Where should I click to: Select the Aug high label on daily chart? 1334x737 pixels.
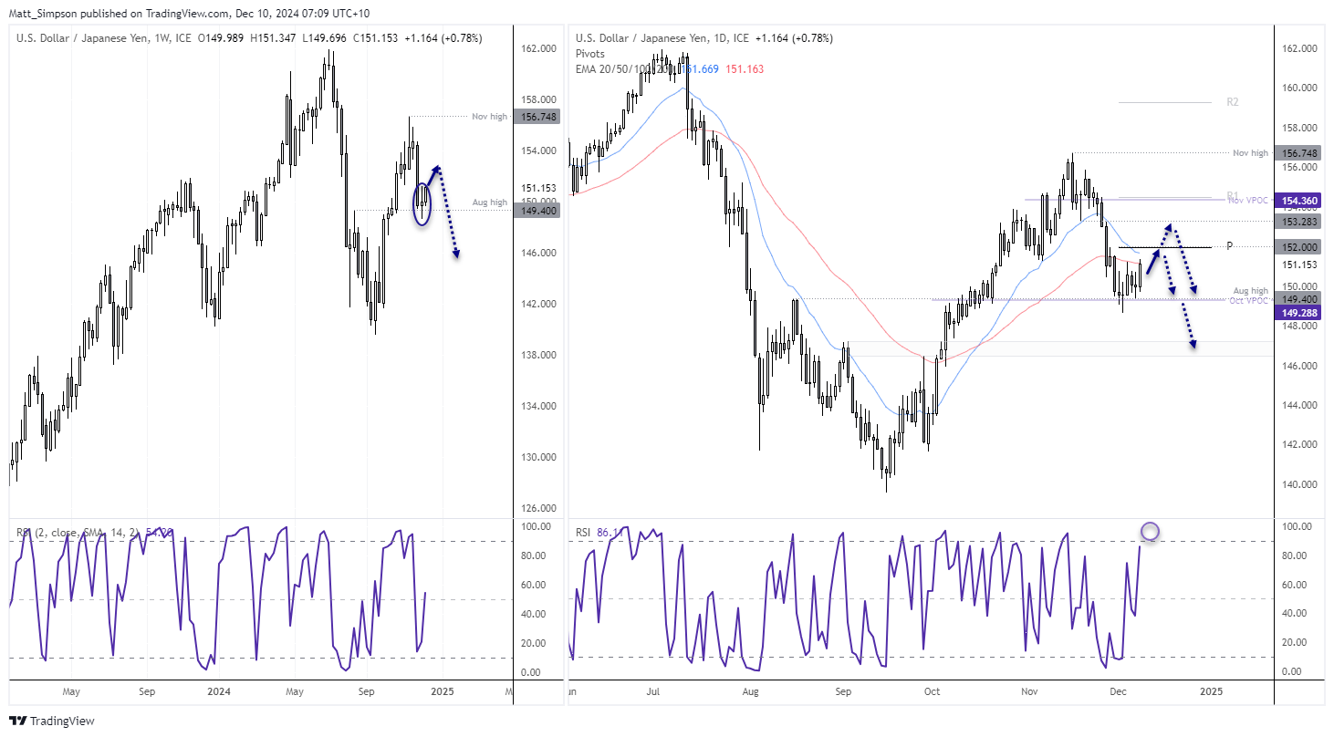coord(1250,290)
